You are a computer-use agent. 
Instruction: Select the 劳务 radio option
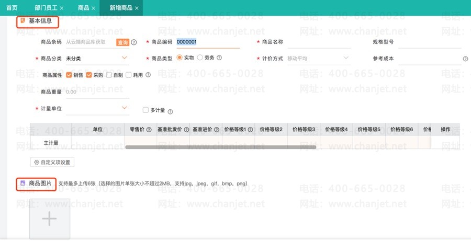[x=200, y=58]
